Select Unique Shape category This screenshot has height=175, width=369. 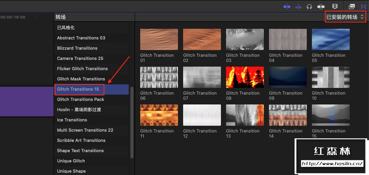coord(91,171)
